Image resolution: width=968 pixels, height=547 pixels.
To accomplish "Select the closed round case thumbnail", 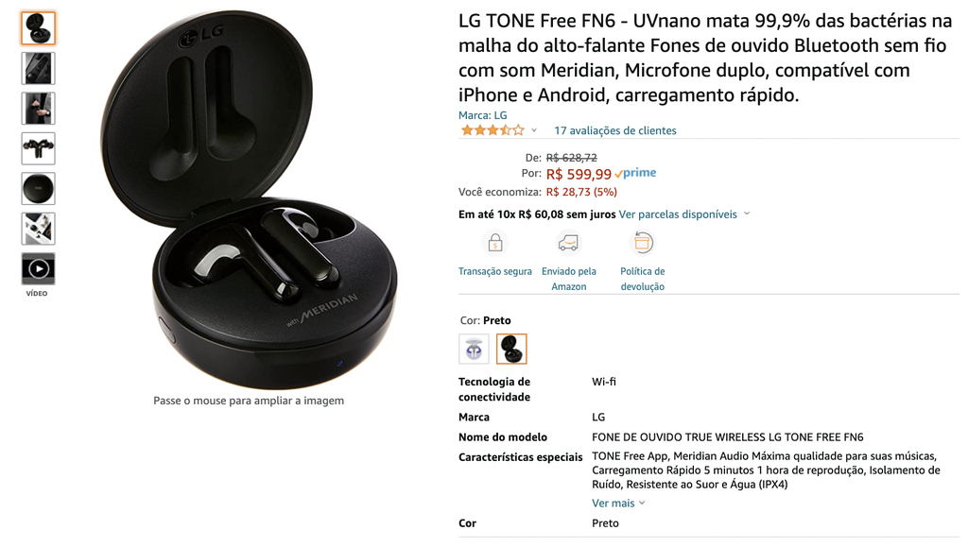I will (38, 189).
